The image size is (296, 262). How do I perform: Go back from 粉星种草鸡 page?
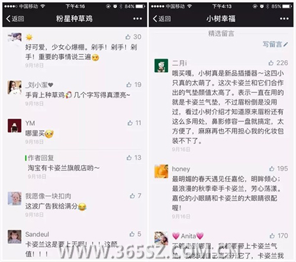[x=15, y=19]
